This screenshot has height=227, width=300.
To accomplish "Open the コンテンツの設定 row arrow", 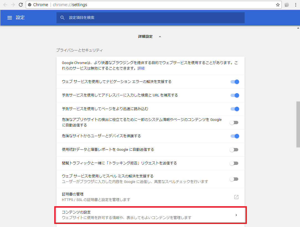I will click(236, 215).
